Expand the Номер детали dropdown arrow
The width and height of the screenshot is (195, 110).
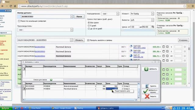[72, 16]
